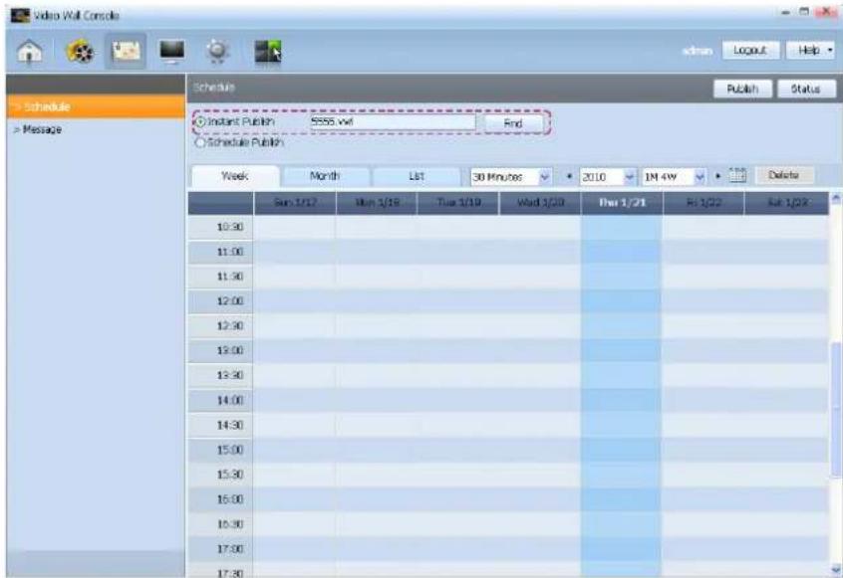Click the previous arrow before year dropdown

[569, 176]
